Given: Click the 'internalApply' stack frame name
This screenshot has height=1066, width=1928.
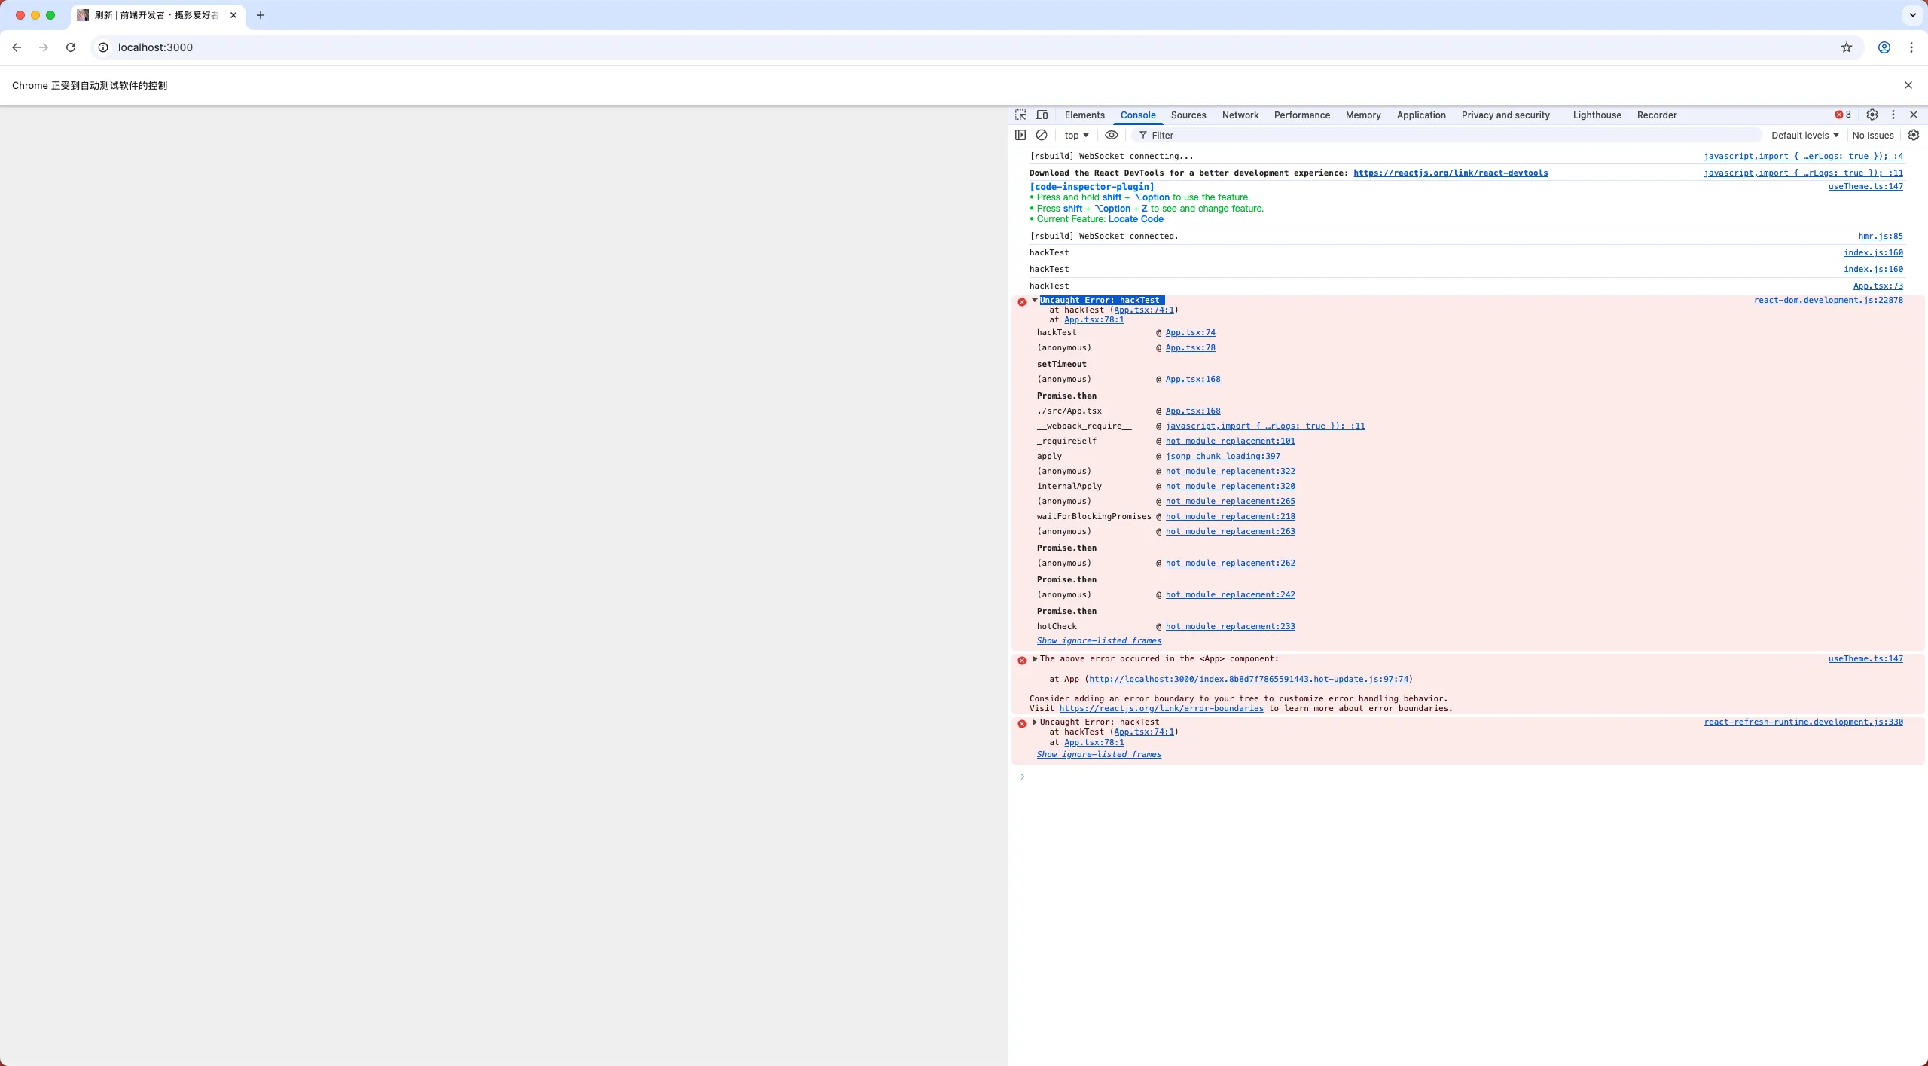Looking at the screenshot, I should click(1069, 486).
